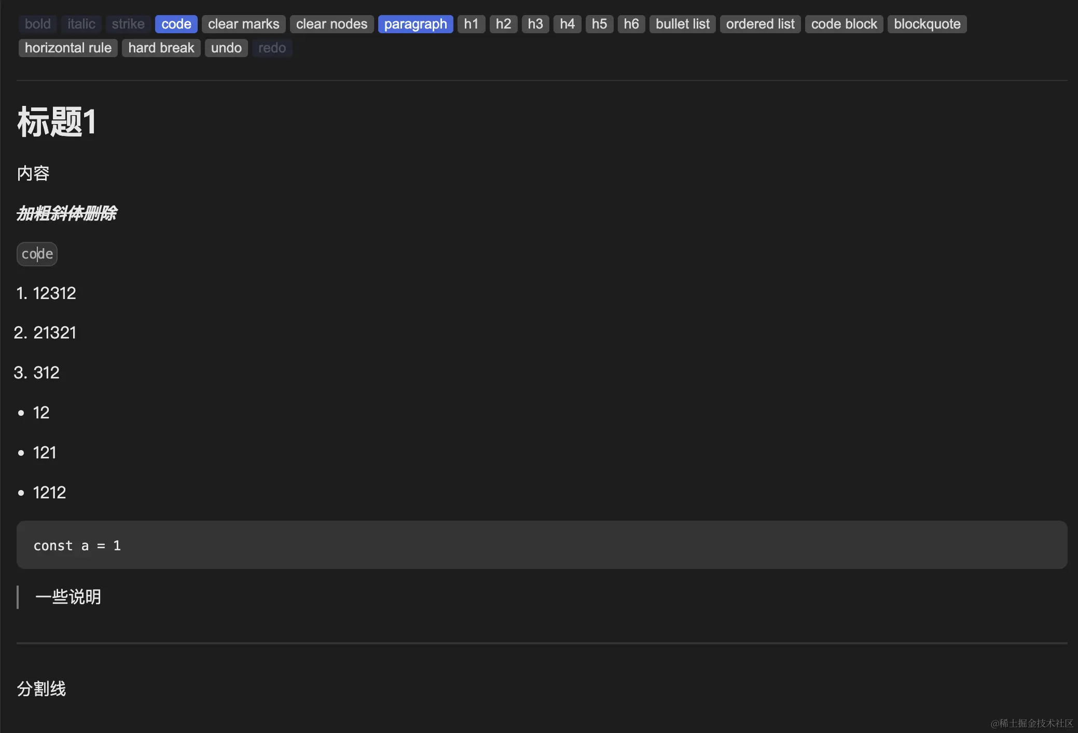Screen dimensions: 1078x733
Task: Undo the last edit
Action: click(x=226, y=48)
